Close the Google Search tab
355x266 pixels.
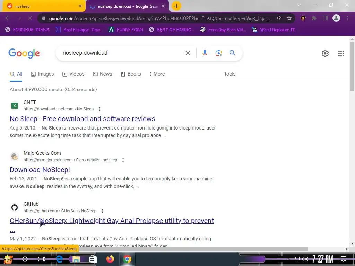tap(163, 6)
